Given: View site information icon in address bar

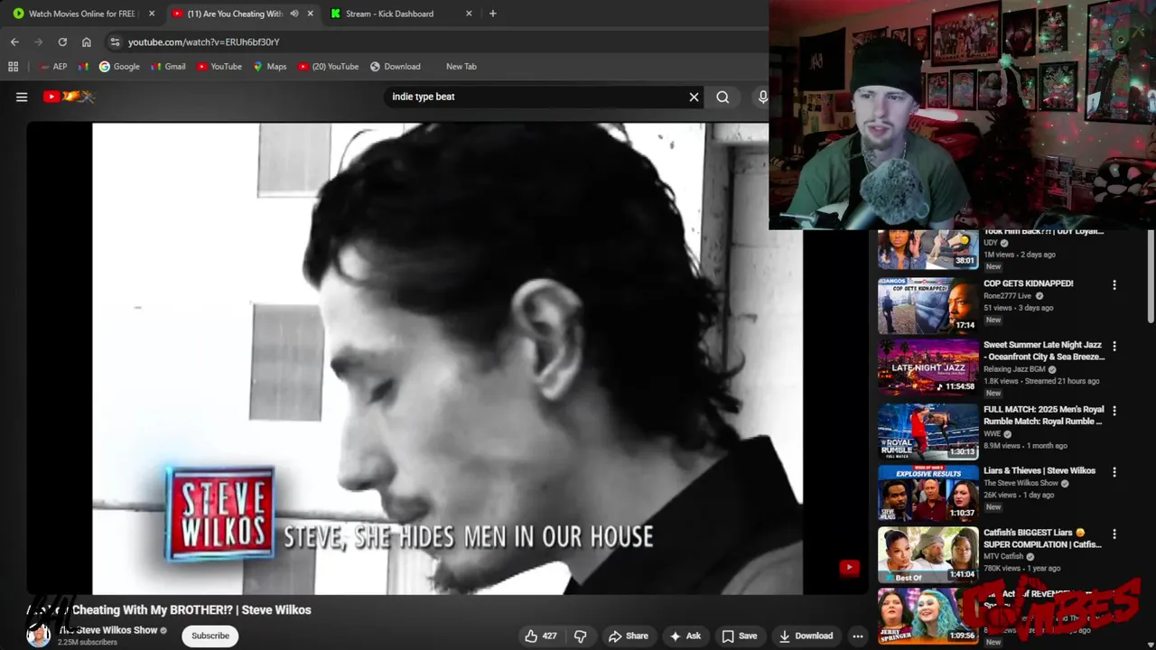Looking at the screenshot, I should [x=114, y=42].
